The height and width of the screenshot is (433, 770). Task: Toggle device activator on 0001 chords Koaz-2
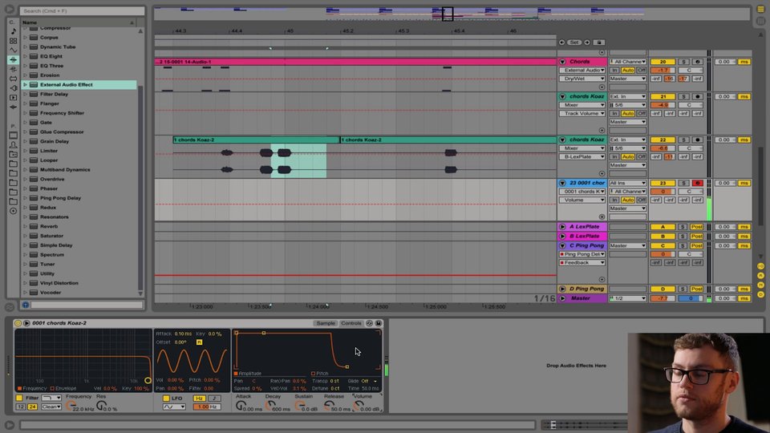(x=18, y=323)
